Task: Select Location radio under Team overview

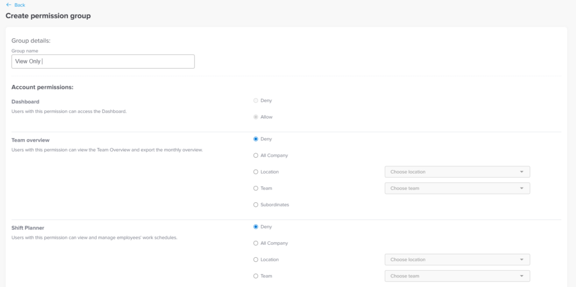Action: click(x=256, y=172)
